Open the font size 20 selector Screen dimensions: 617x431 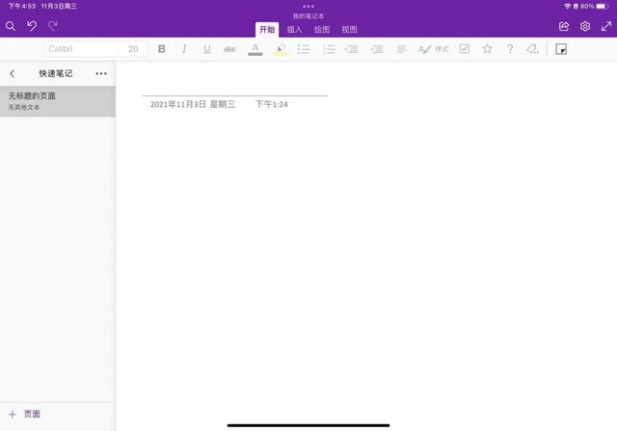pos(133,49)
